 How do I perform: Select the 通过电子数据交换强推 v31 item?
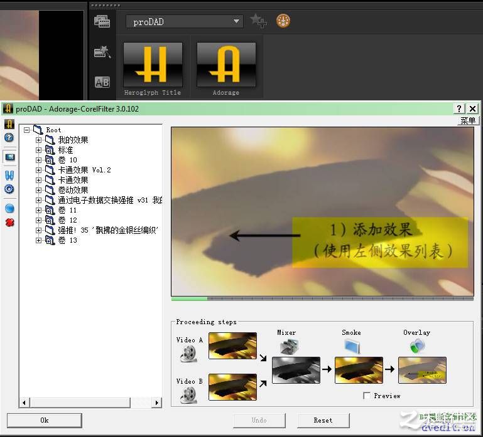tap(110, 200)
